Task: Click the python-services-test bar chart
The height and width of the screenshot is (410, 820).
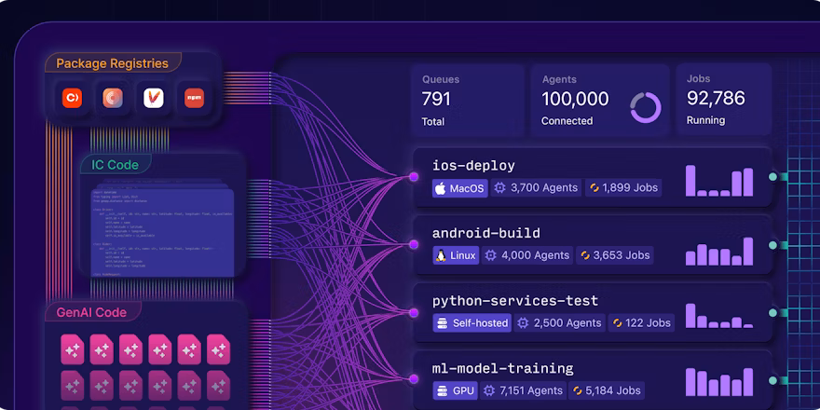Action: 719,316
